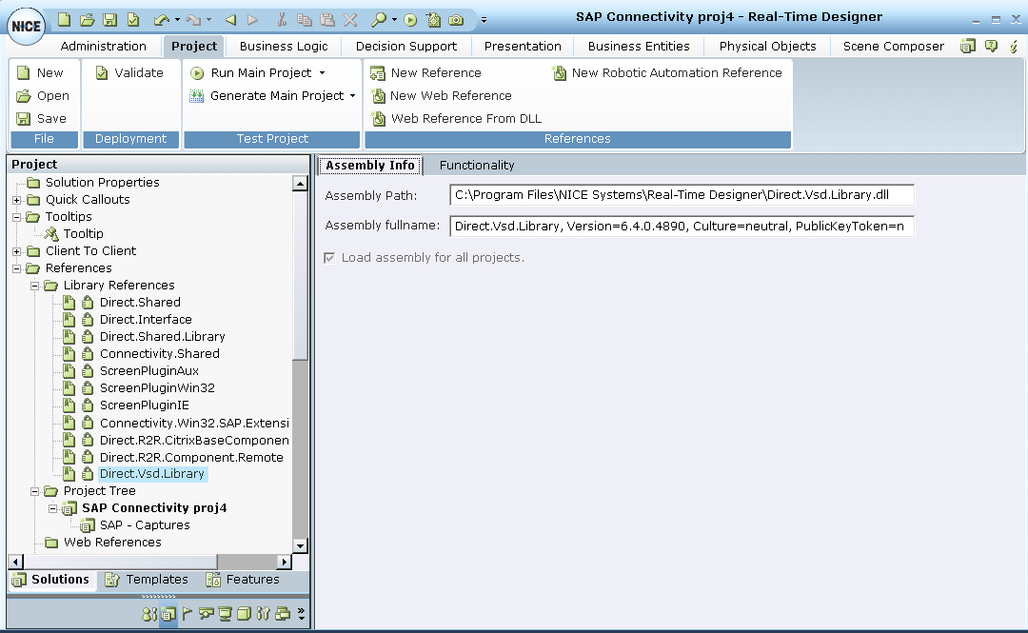Switch to the Business Entities tab
This screenshot has height=633, width=1028.
(639, 46)
